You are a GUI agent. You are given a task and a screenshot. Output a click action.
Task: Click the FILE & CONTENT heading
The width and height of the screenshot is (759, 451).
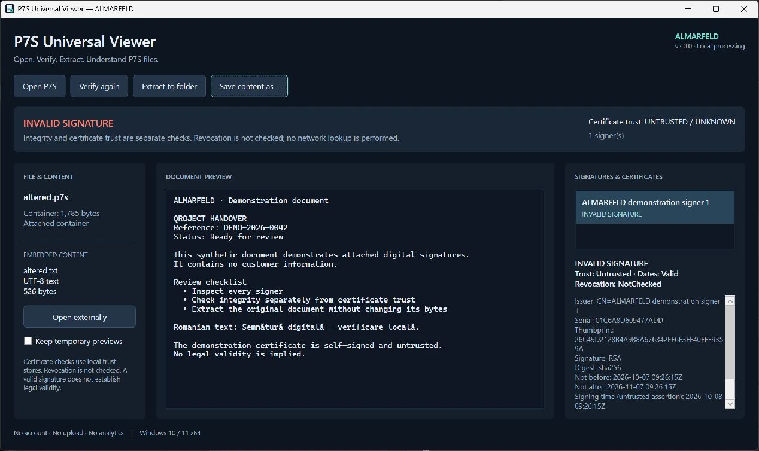click(48, 177)
